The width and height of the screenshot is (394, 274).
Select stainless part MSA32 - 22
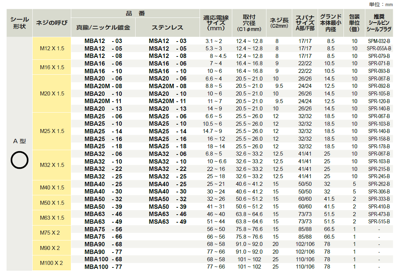168,169
